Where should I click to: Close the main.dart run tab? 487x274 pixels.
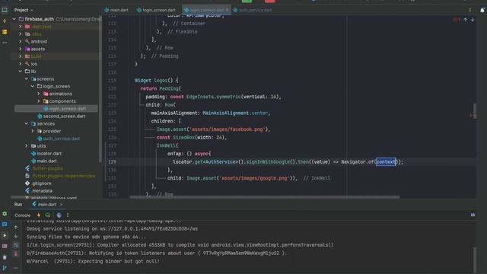(61, 205)
